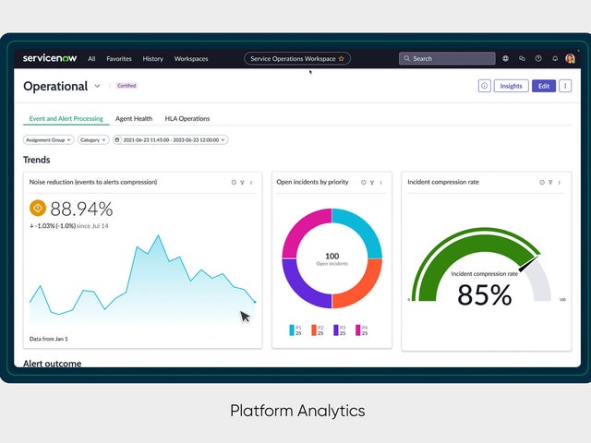Click filter icon on Incident compression card
Image resolution: width=591 pixels, height=443 pixels.
point(550,183)
